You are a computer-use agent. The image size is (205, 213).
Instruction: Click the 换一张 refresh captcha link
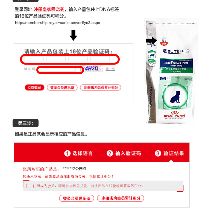coord(110,69)
